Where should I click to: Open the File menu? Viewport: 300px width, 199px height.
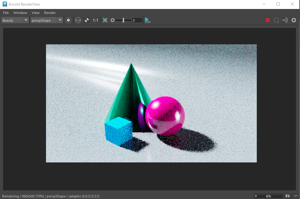pos(6,13)
